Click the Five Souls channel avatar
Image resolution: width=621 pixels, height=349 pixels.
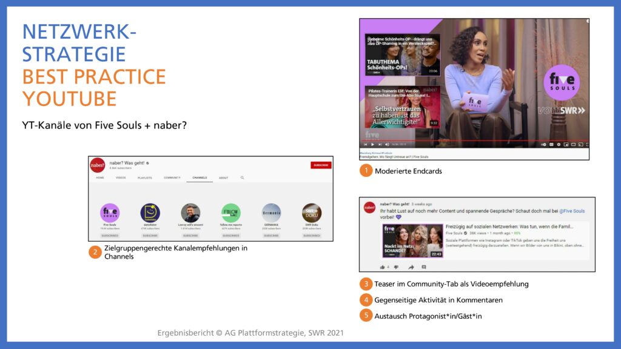(110, 213)
